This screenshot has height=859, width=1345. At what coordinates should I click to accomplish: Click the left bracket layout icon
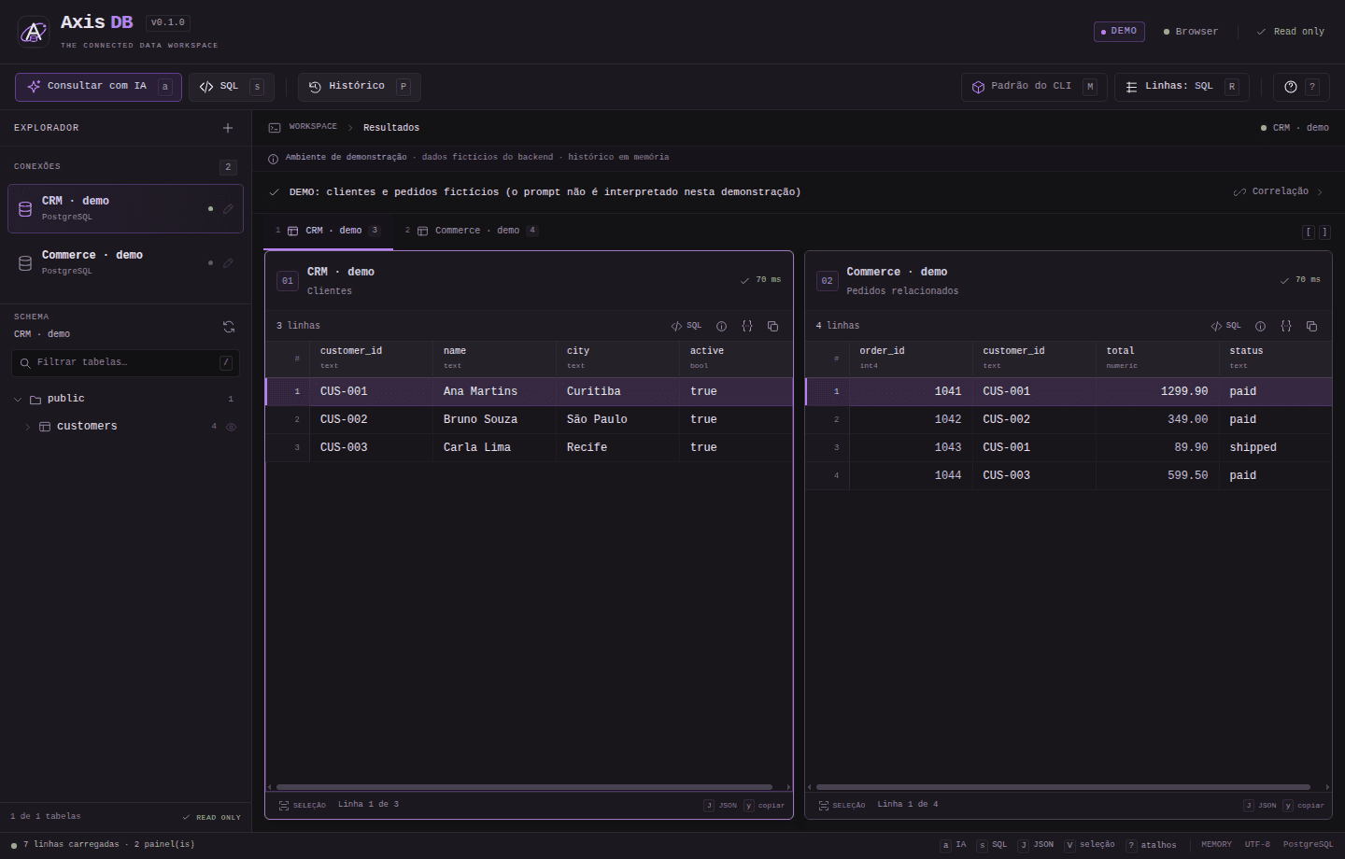coord(1309,232)
